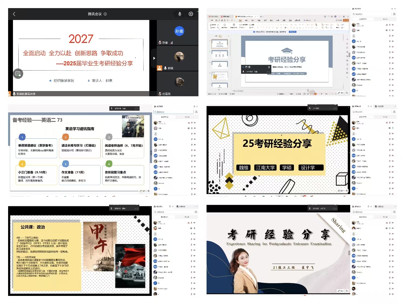The height and width of the screenshot is (304, 405).
Task: Expand chat panel dropdown beside the 25考研 slide
Action: (x=395, y=106)
